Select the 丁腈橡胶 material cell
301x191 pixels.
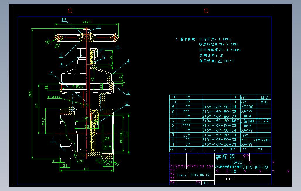tap(247, 121)
